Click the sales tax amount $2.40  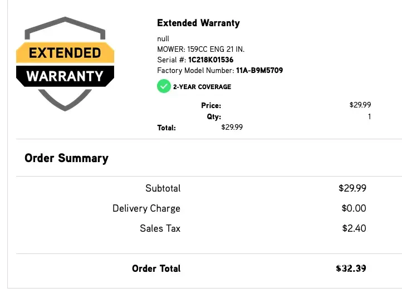point(354,228)
